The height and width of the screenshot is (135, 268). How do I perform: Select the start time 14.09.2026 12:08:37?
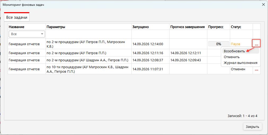pyautogui.click(x=148, y=60)
